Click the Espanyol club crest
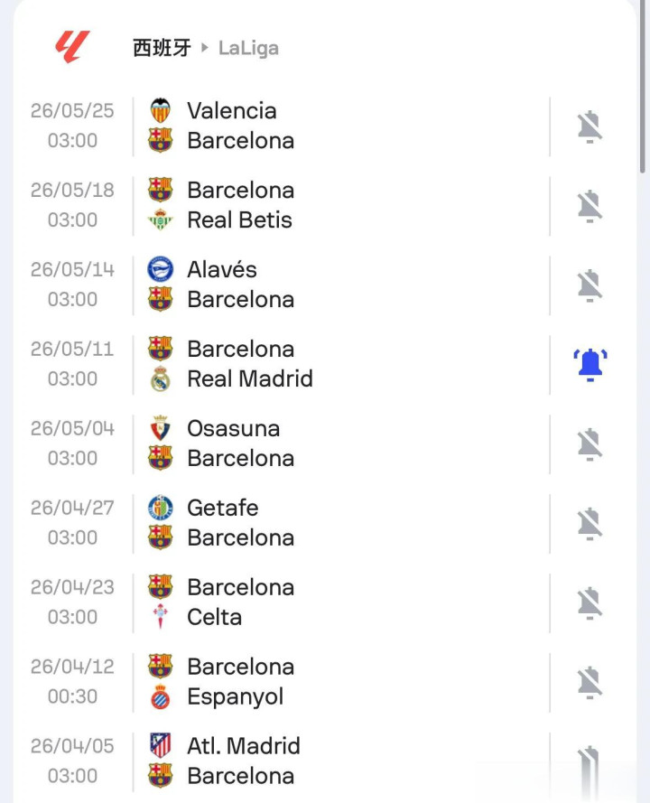The width and height of the screenshot is (650, 803). (161, 696)
